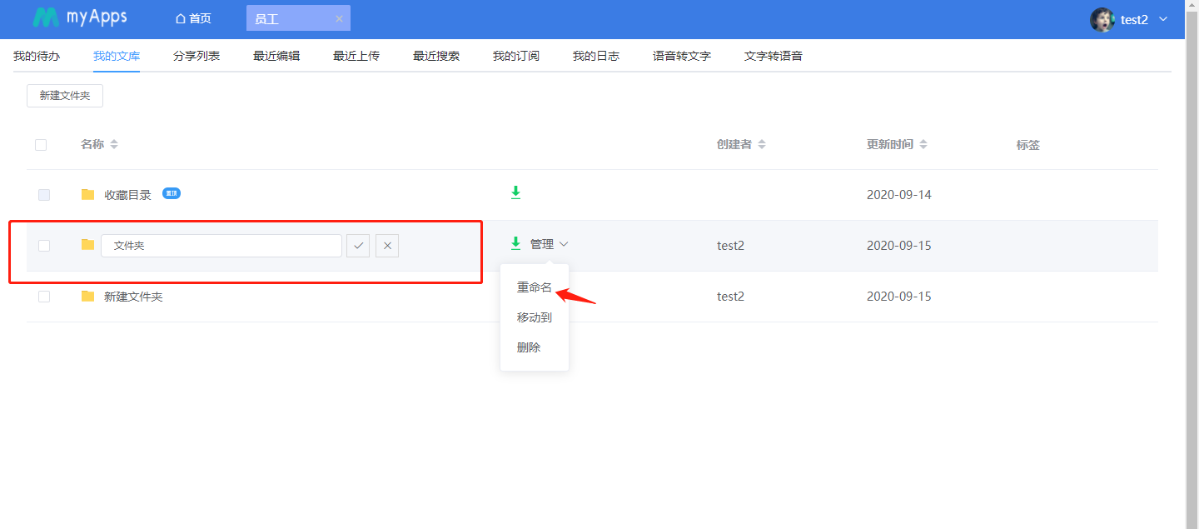The image size is (1199, 529).
Task: Select 删除 in the dropdown menu
Action: 529,347
